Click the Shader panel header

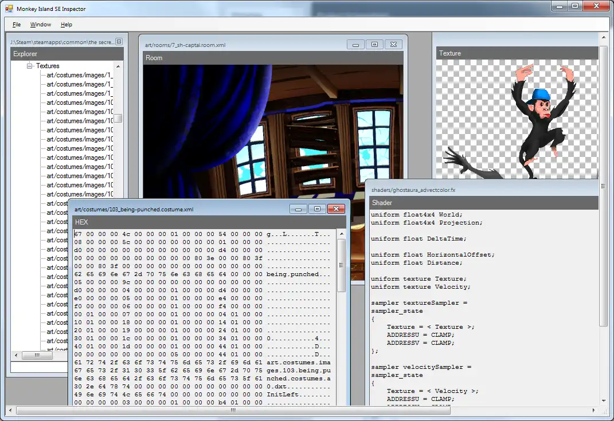click(x=484, y=203)
